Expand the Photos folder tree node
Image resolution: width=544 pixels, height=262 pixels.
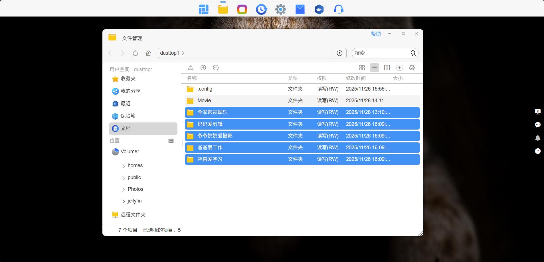(124, 189)
